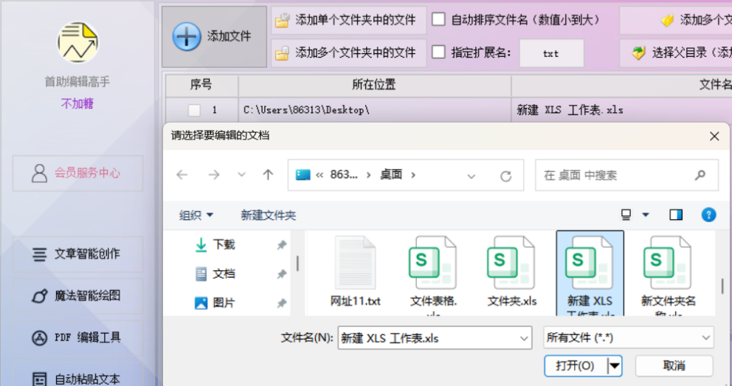Expand the filename combo box arrow

coord(524,338)
